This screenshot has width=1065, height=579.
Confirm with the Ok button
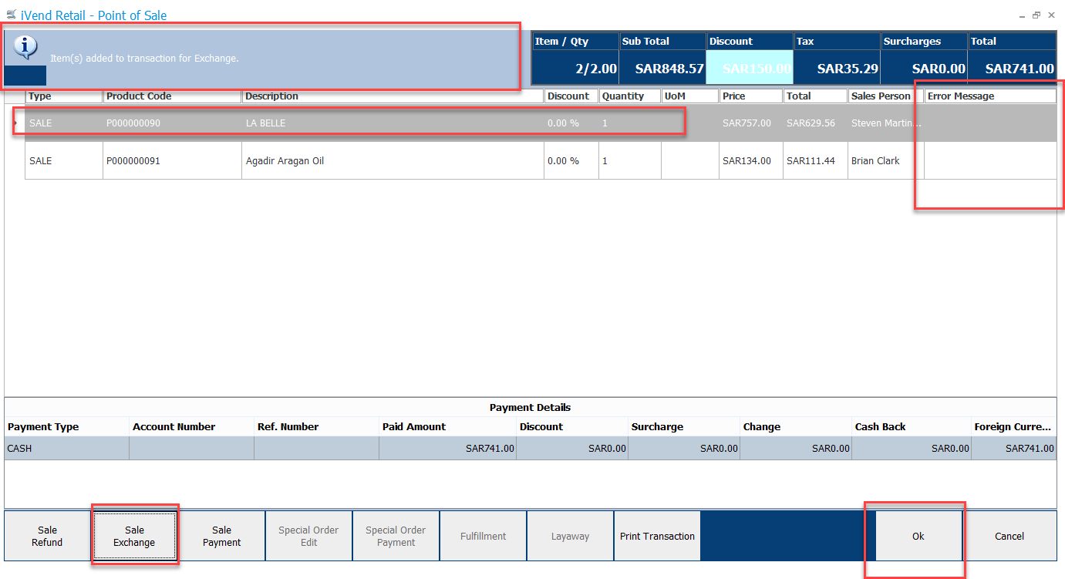(918, 536)
